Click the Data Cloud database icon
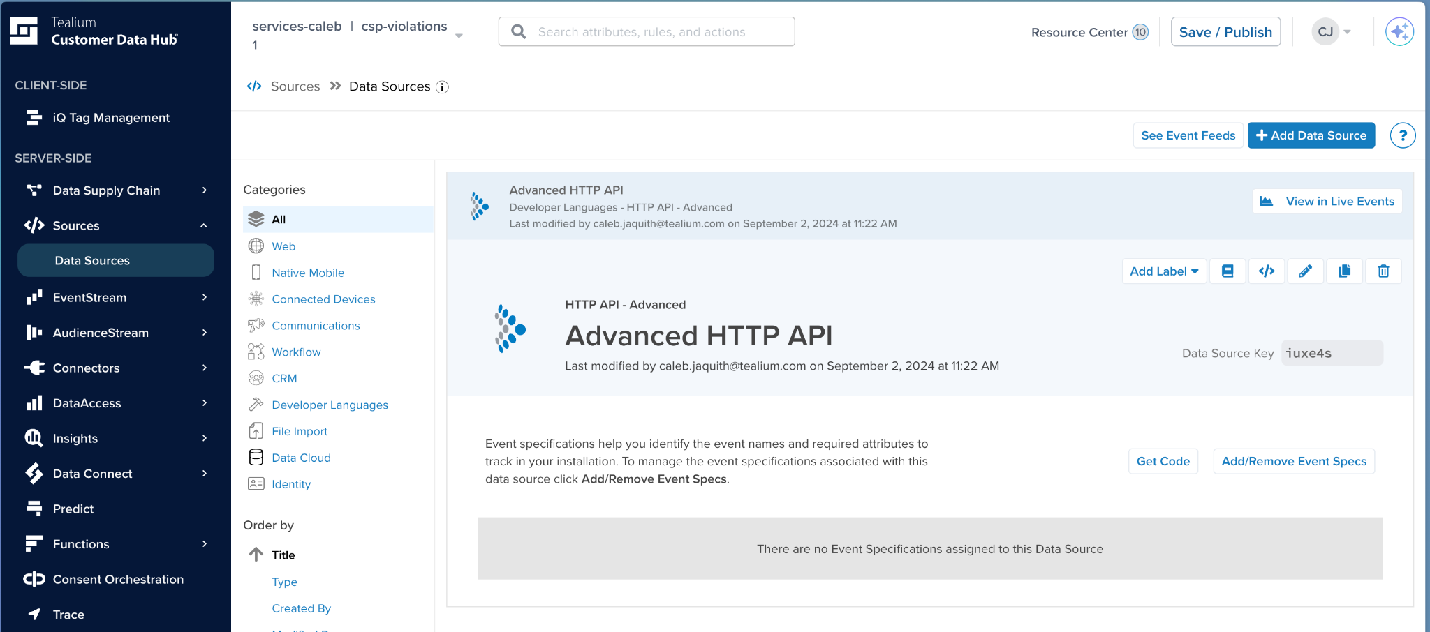 coord(256,458)
